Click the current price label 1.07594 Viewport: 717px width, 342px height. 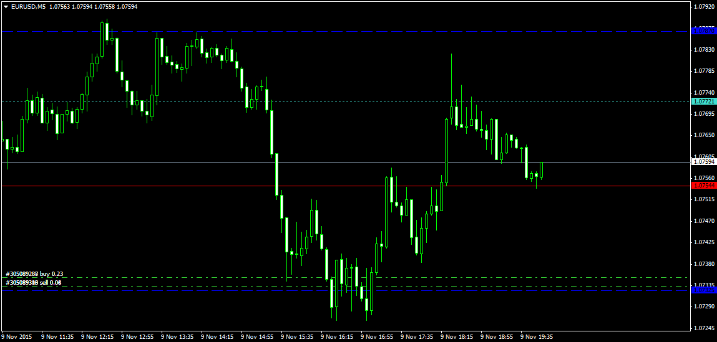[704, 161]
